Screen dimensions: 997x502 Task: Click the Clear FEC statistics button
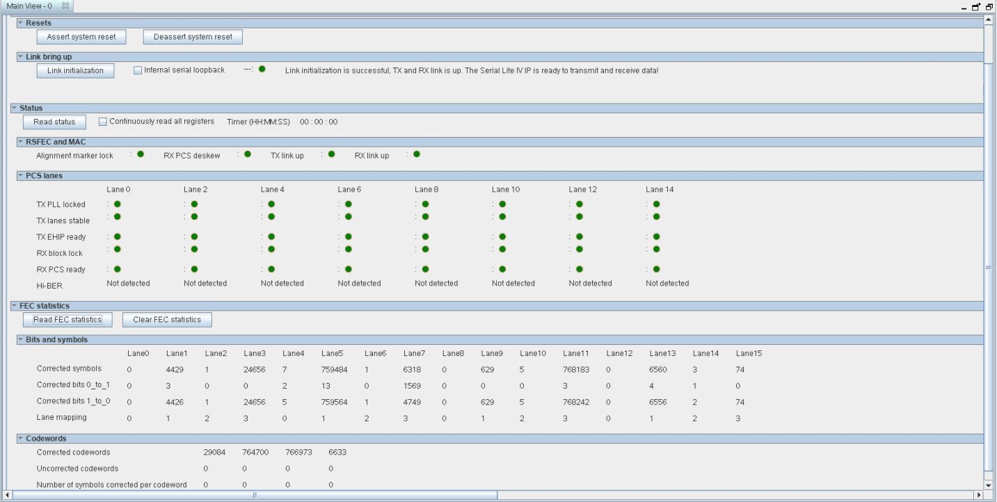coord(167,320)
